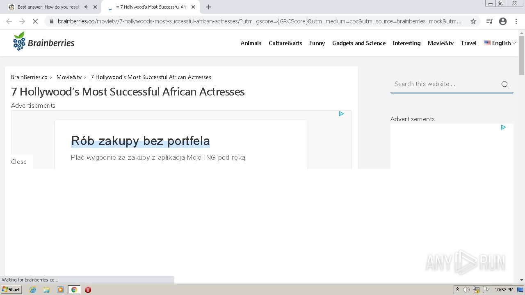Viewport: 525px width, 295px height.
Task: Click the Brainberries logo
Action: pos(43,42)
